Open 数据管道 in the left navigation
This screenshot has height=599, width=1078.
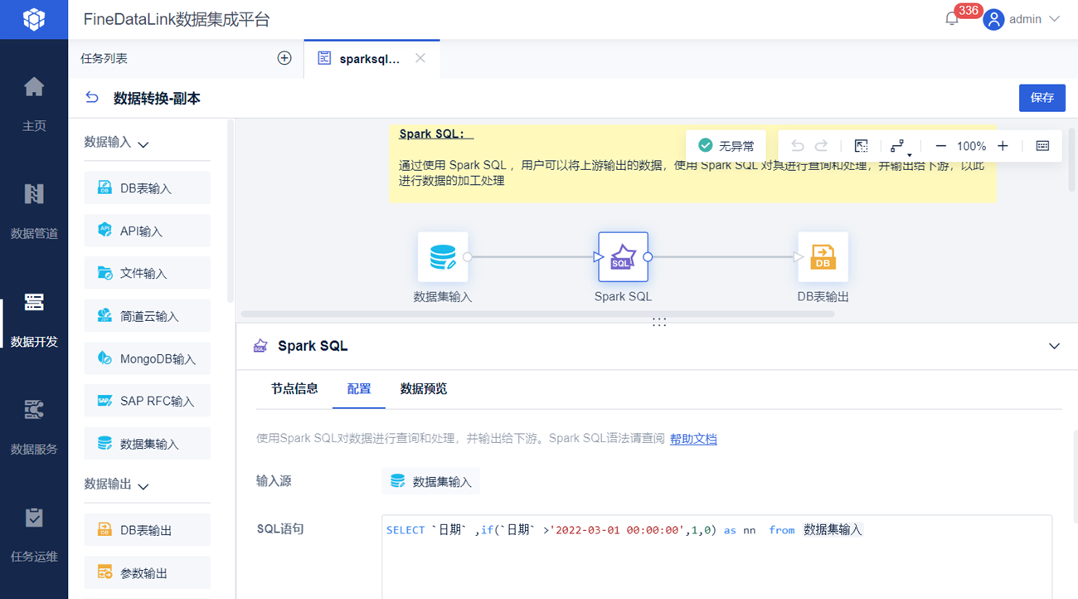[34, 211]
